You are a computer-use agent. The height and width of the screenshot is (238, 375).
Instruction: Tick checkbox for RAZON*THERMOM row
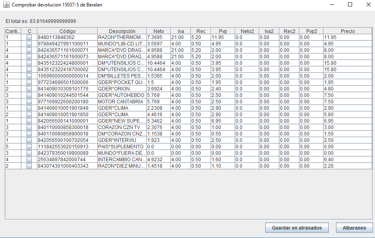29,37
